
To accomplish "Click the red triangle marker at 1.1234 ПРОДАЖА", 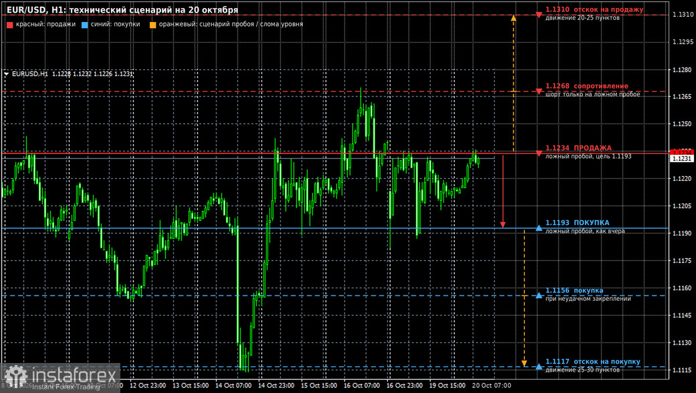I will tap(539, 153).
